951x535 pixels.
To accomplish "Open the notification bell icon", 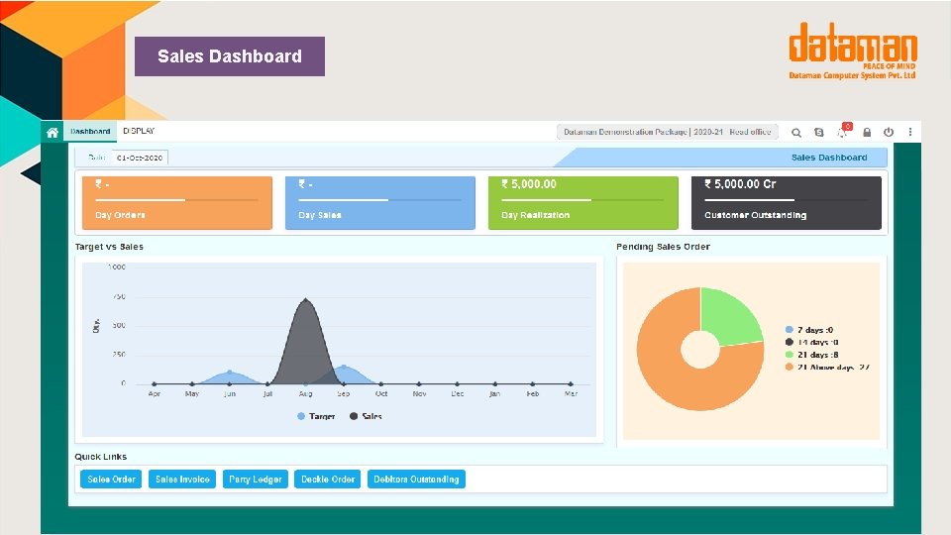I will (843, 131).
